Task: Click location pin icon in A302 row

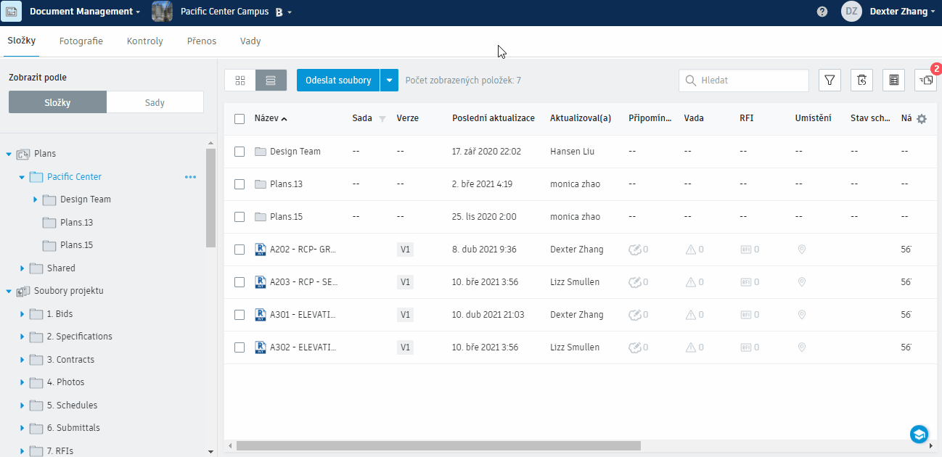Action: pyautogui.click(x=801, y=347)
